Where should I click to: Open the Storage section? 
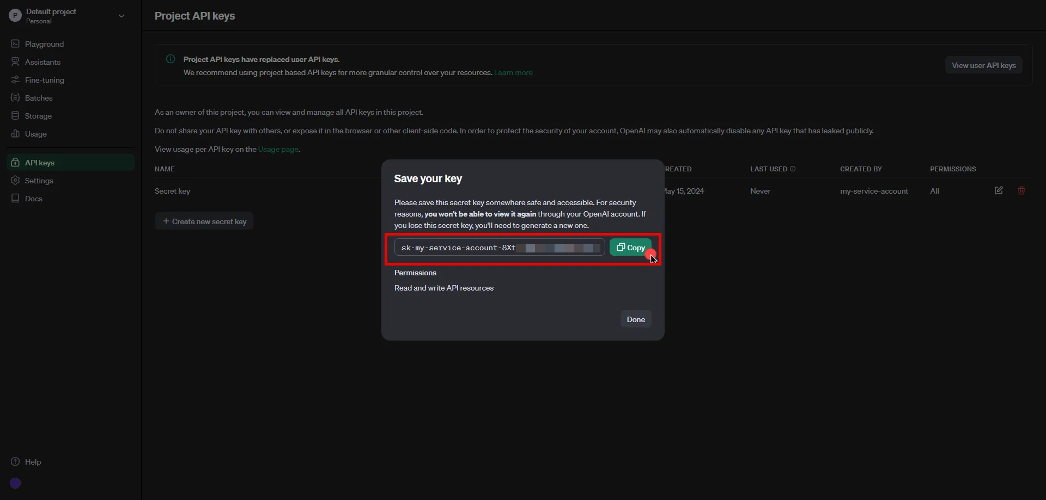(x=38, y=116)
